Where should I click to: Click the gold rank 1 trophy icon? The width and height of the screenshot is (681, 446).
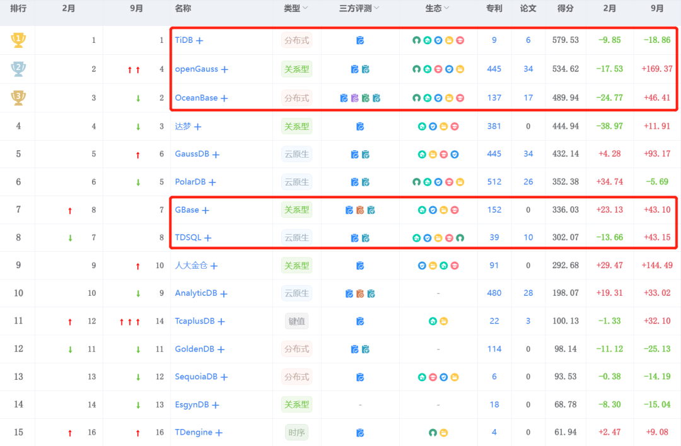click(x=18, y=40)
